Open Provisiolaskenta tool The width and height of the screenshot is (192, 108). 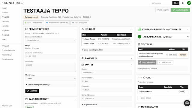[x=8, y=50]
